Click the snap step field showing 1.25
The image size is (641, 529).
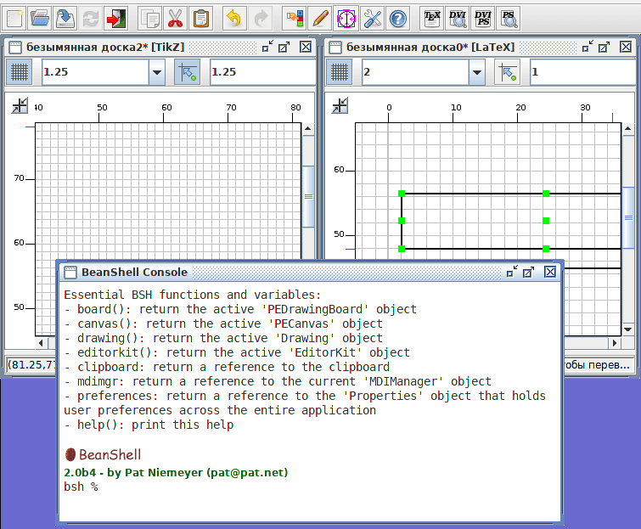tap(262, 72)
